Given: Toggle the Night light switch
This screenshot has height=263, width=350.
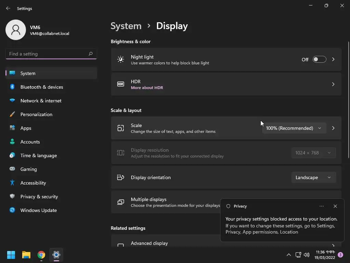Looking at the screenshot, I should (319, 60).
